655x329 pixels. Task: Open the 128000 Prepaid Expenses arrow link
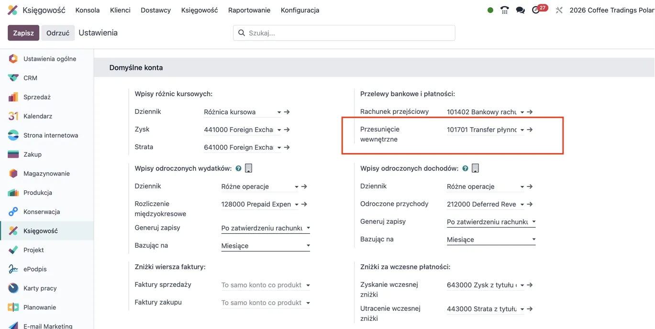point(304,204)
